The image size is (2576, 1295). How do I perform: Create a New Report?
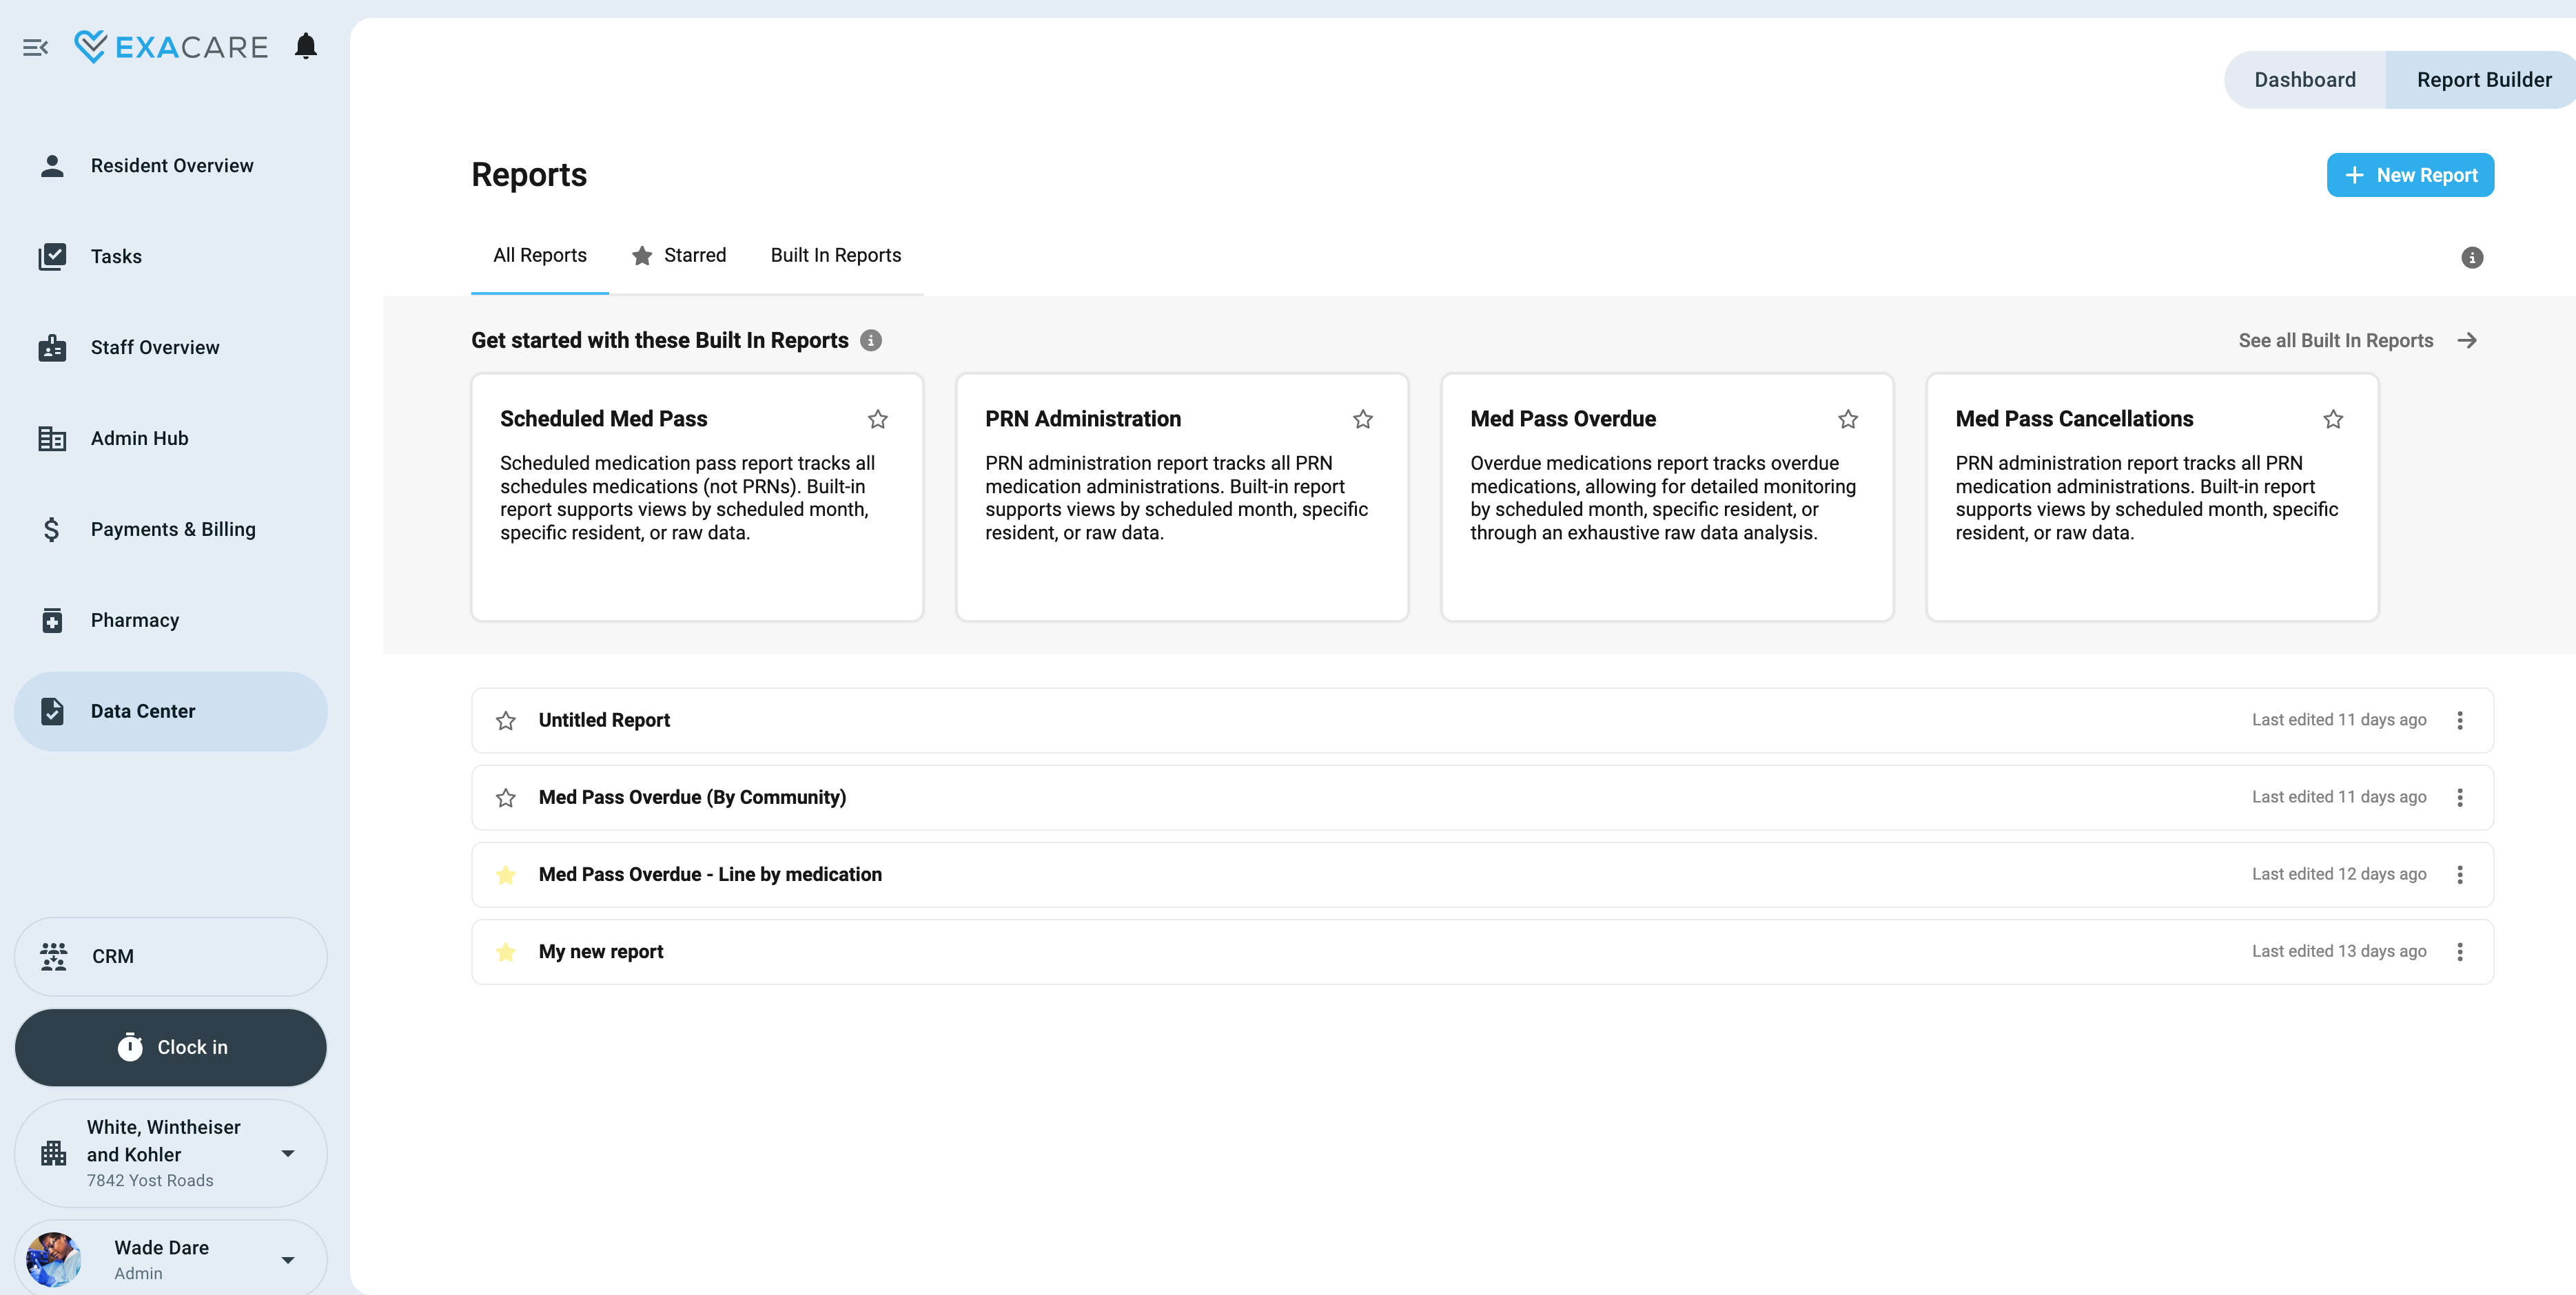click(2409, 175)
